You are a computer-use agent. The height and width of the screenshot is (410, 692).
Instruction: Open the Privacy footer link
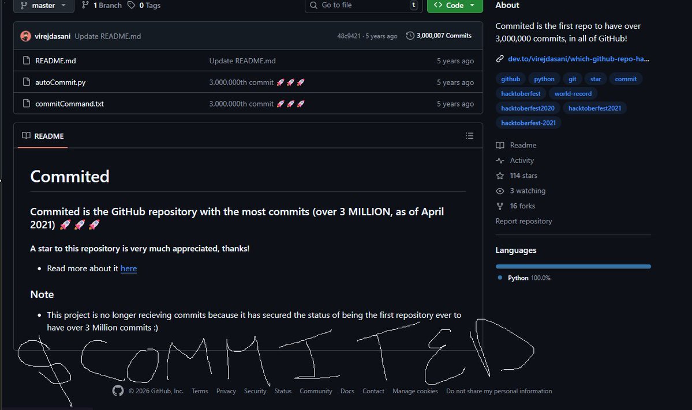coord(226,391)
